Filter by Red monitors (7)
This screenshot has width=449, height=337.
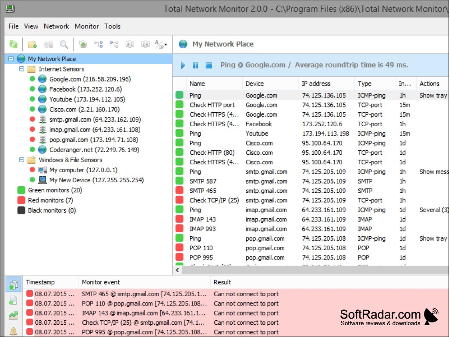point(50,200)
